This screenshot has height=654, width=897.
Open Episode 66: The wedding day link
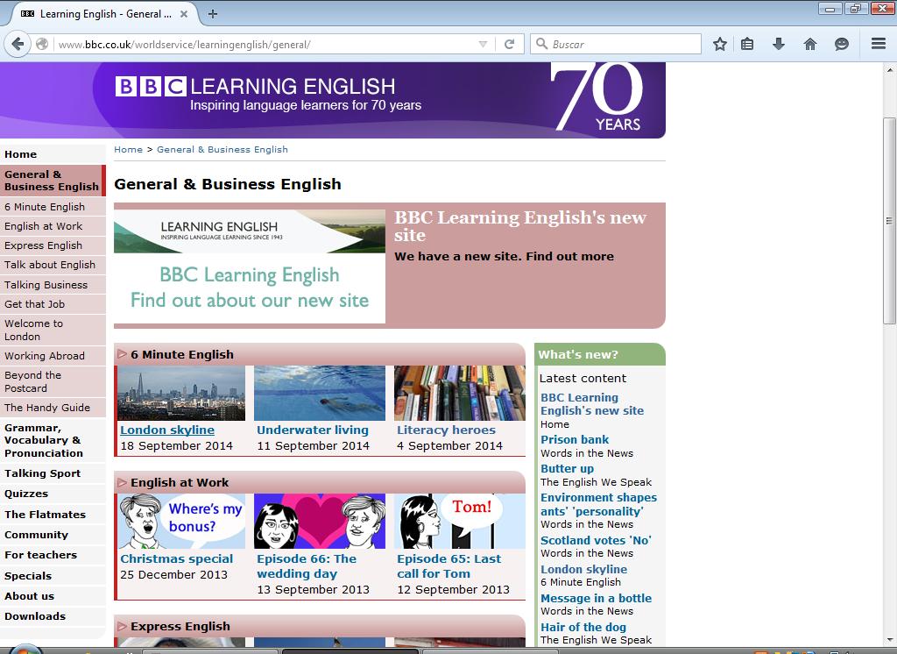(307, 565)
